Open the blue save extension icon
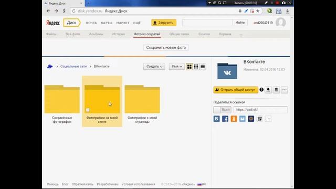The image size is (336, 189). click(x=279, y=11)
